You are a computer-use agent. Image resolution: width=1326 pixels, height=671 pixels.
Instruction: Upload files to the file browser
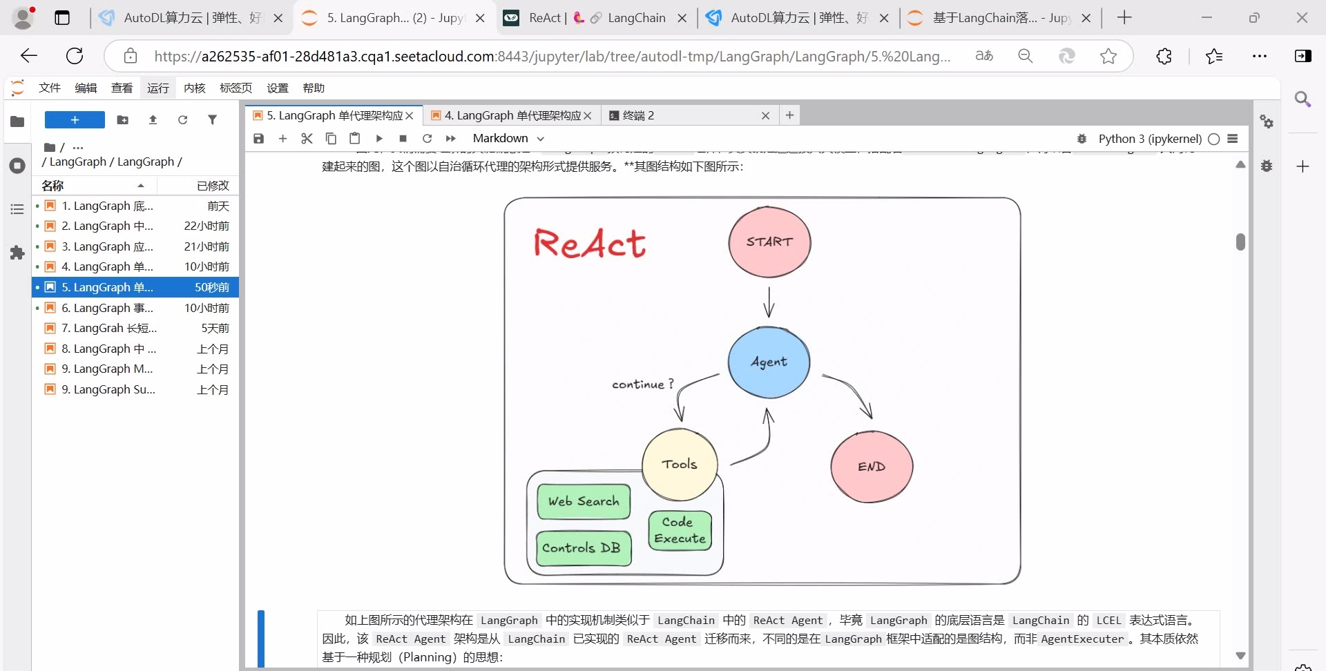[152, 119]
